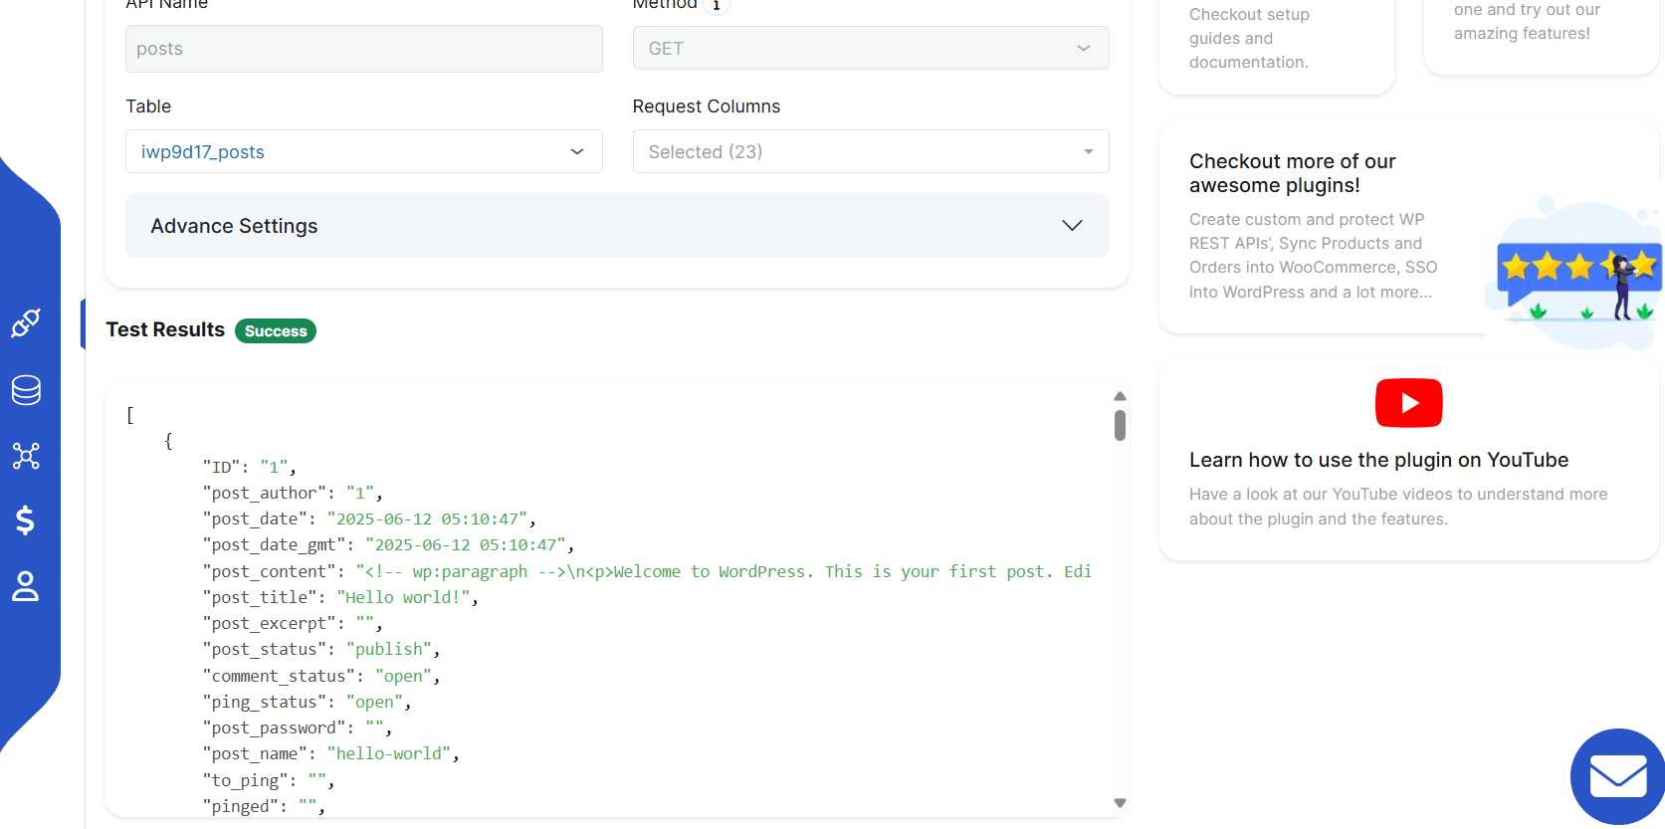Click the Advance Settings chevron arrow
The height and width of the screenshot is (829, 1665).
click(1072, 226)
